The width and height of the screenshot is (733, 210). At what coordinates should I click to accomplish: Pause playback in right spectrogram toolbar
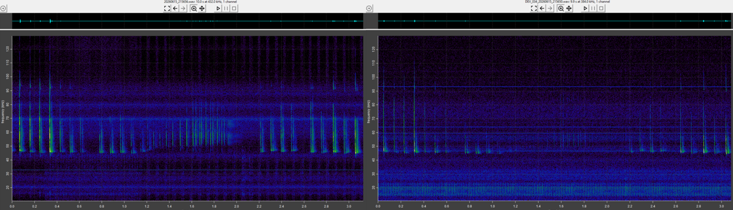[x=593, y=9]
